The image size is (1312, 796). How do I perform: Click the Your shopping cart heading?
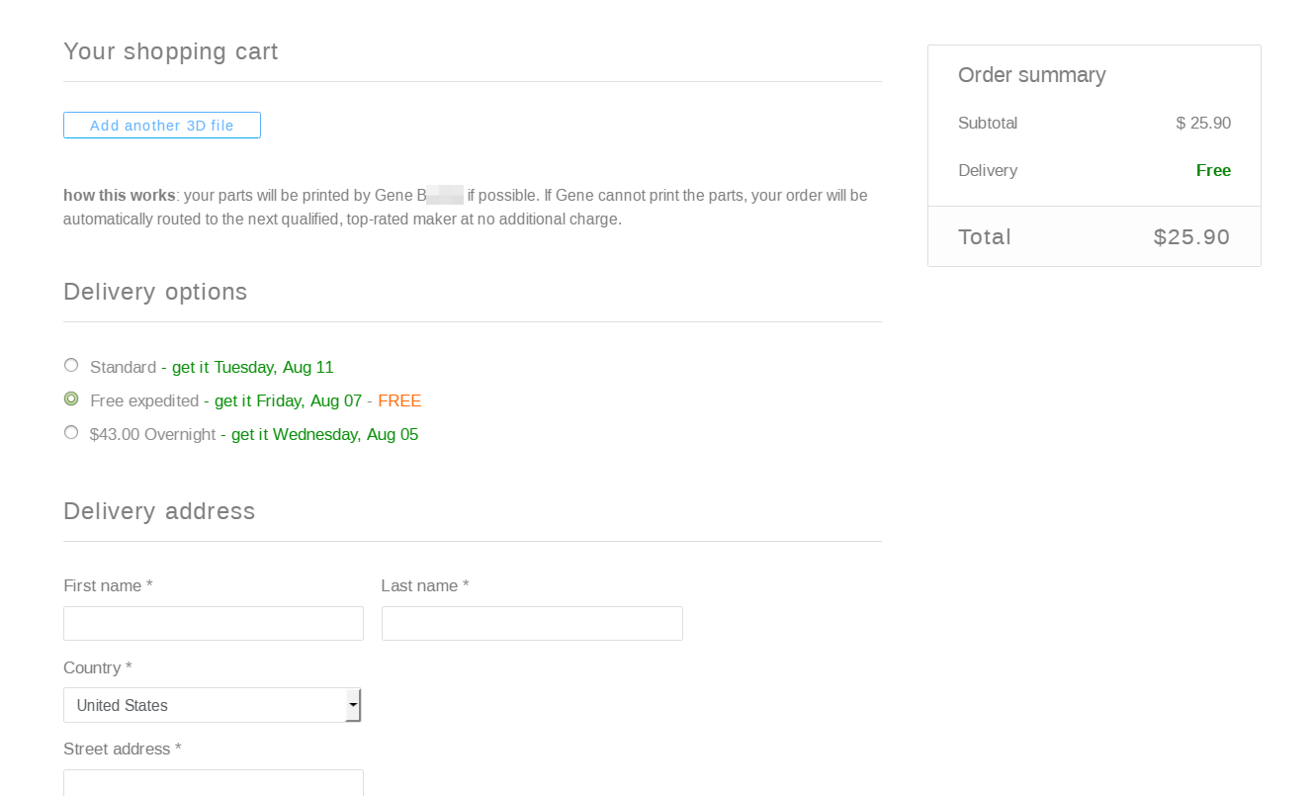click(171, 51)
